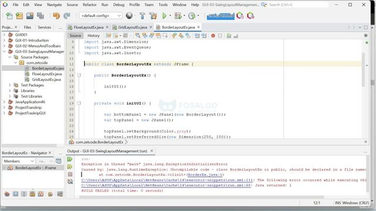Click the Find Selection magnifier icon in editor toolbar

click(137, 36)
